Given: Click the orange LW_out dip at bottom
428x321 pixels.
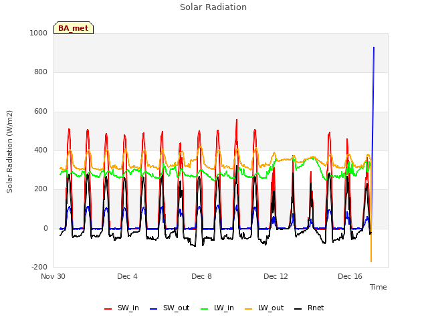Looking at the screenshot, I should [371, 261].
